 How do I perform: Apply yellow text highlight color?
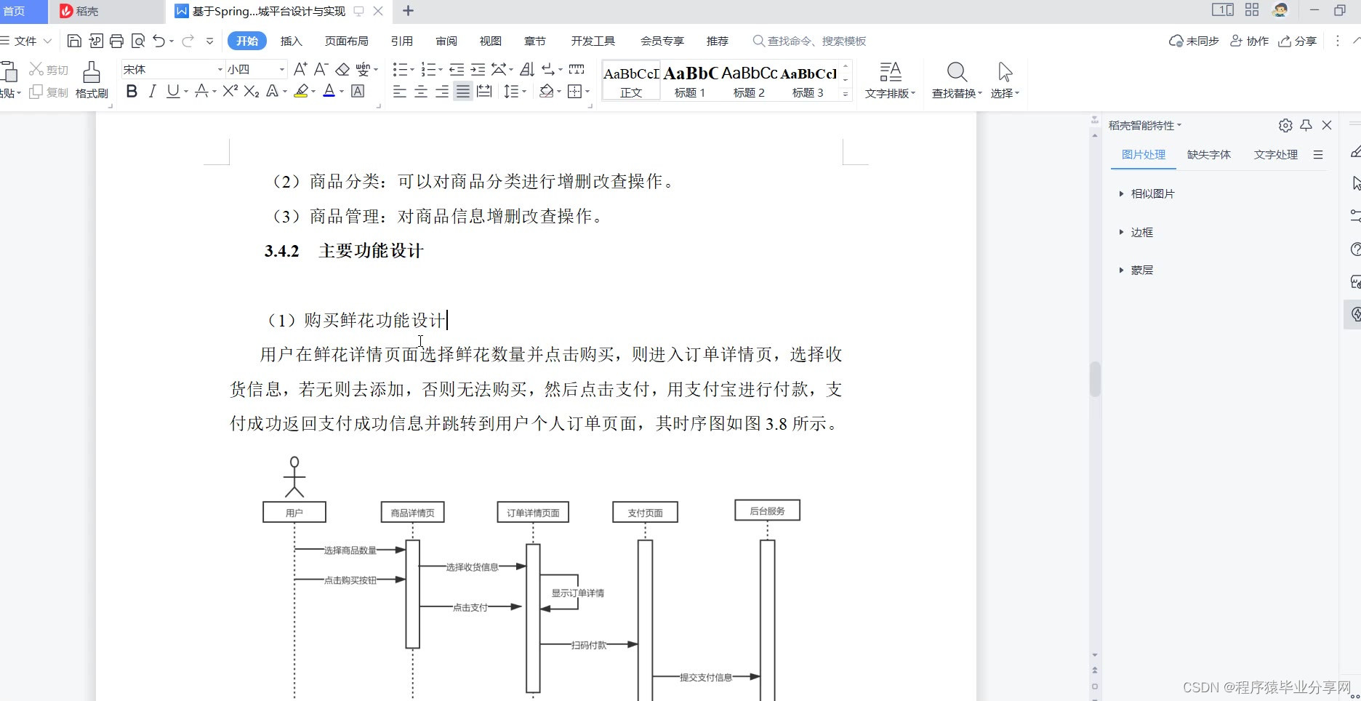[302, 91]
